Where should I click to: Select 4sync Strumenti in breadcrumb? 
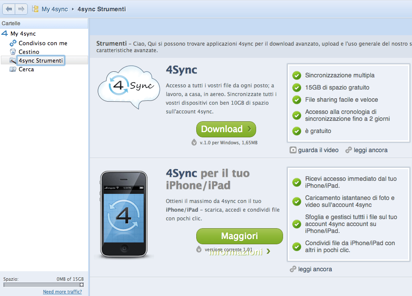click(x=102, y=9)
